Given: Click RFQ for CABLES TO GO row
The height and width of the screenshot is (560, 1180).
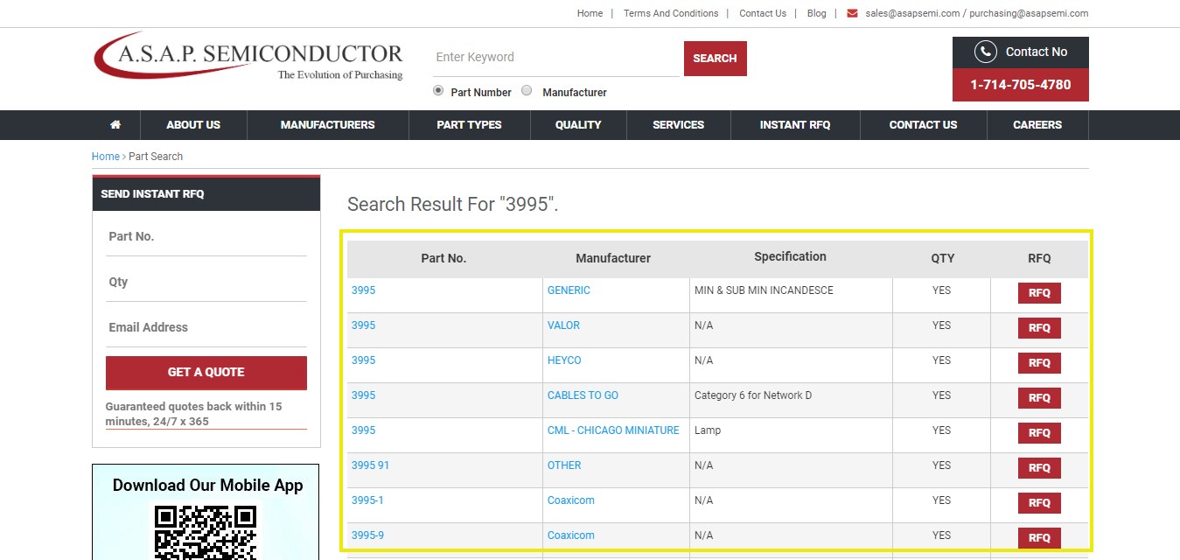Looking at the screenshot, I should point(1039,398).
